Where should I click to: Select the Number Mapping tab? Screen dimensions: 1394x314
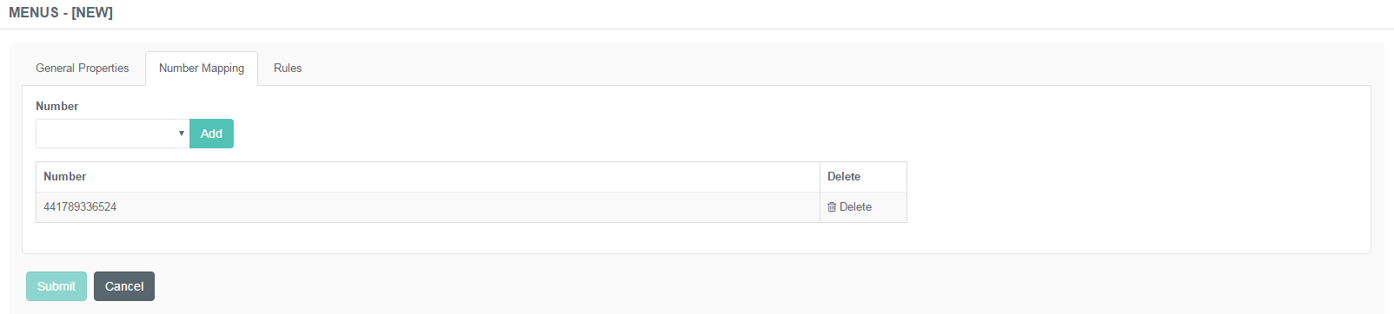(x=202, y=68)
